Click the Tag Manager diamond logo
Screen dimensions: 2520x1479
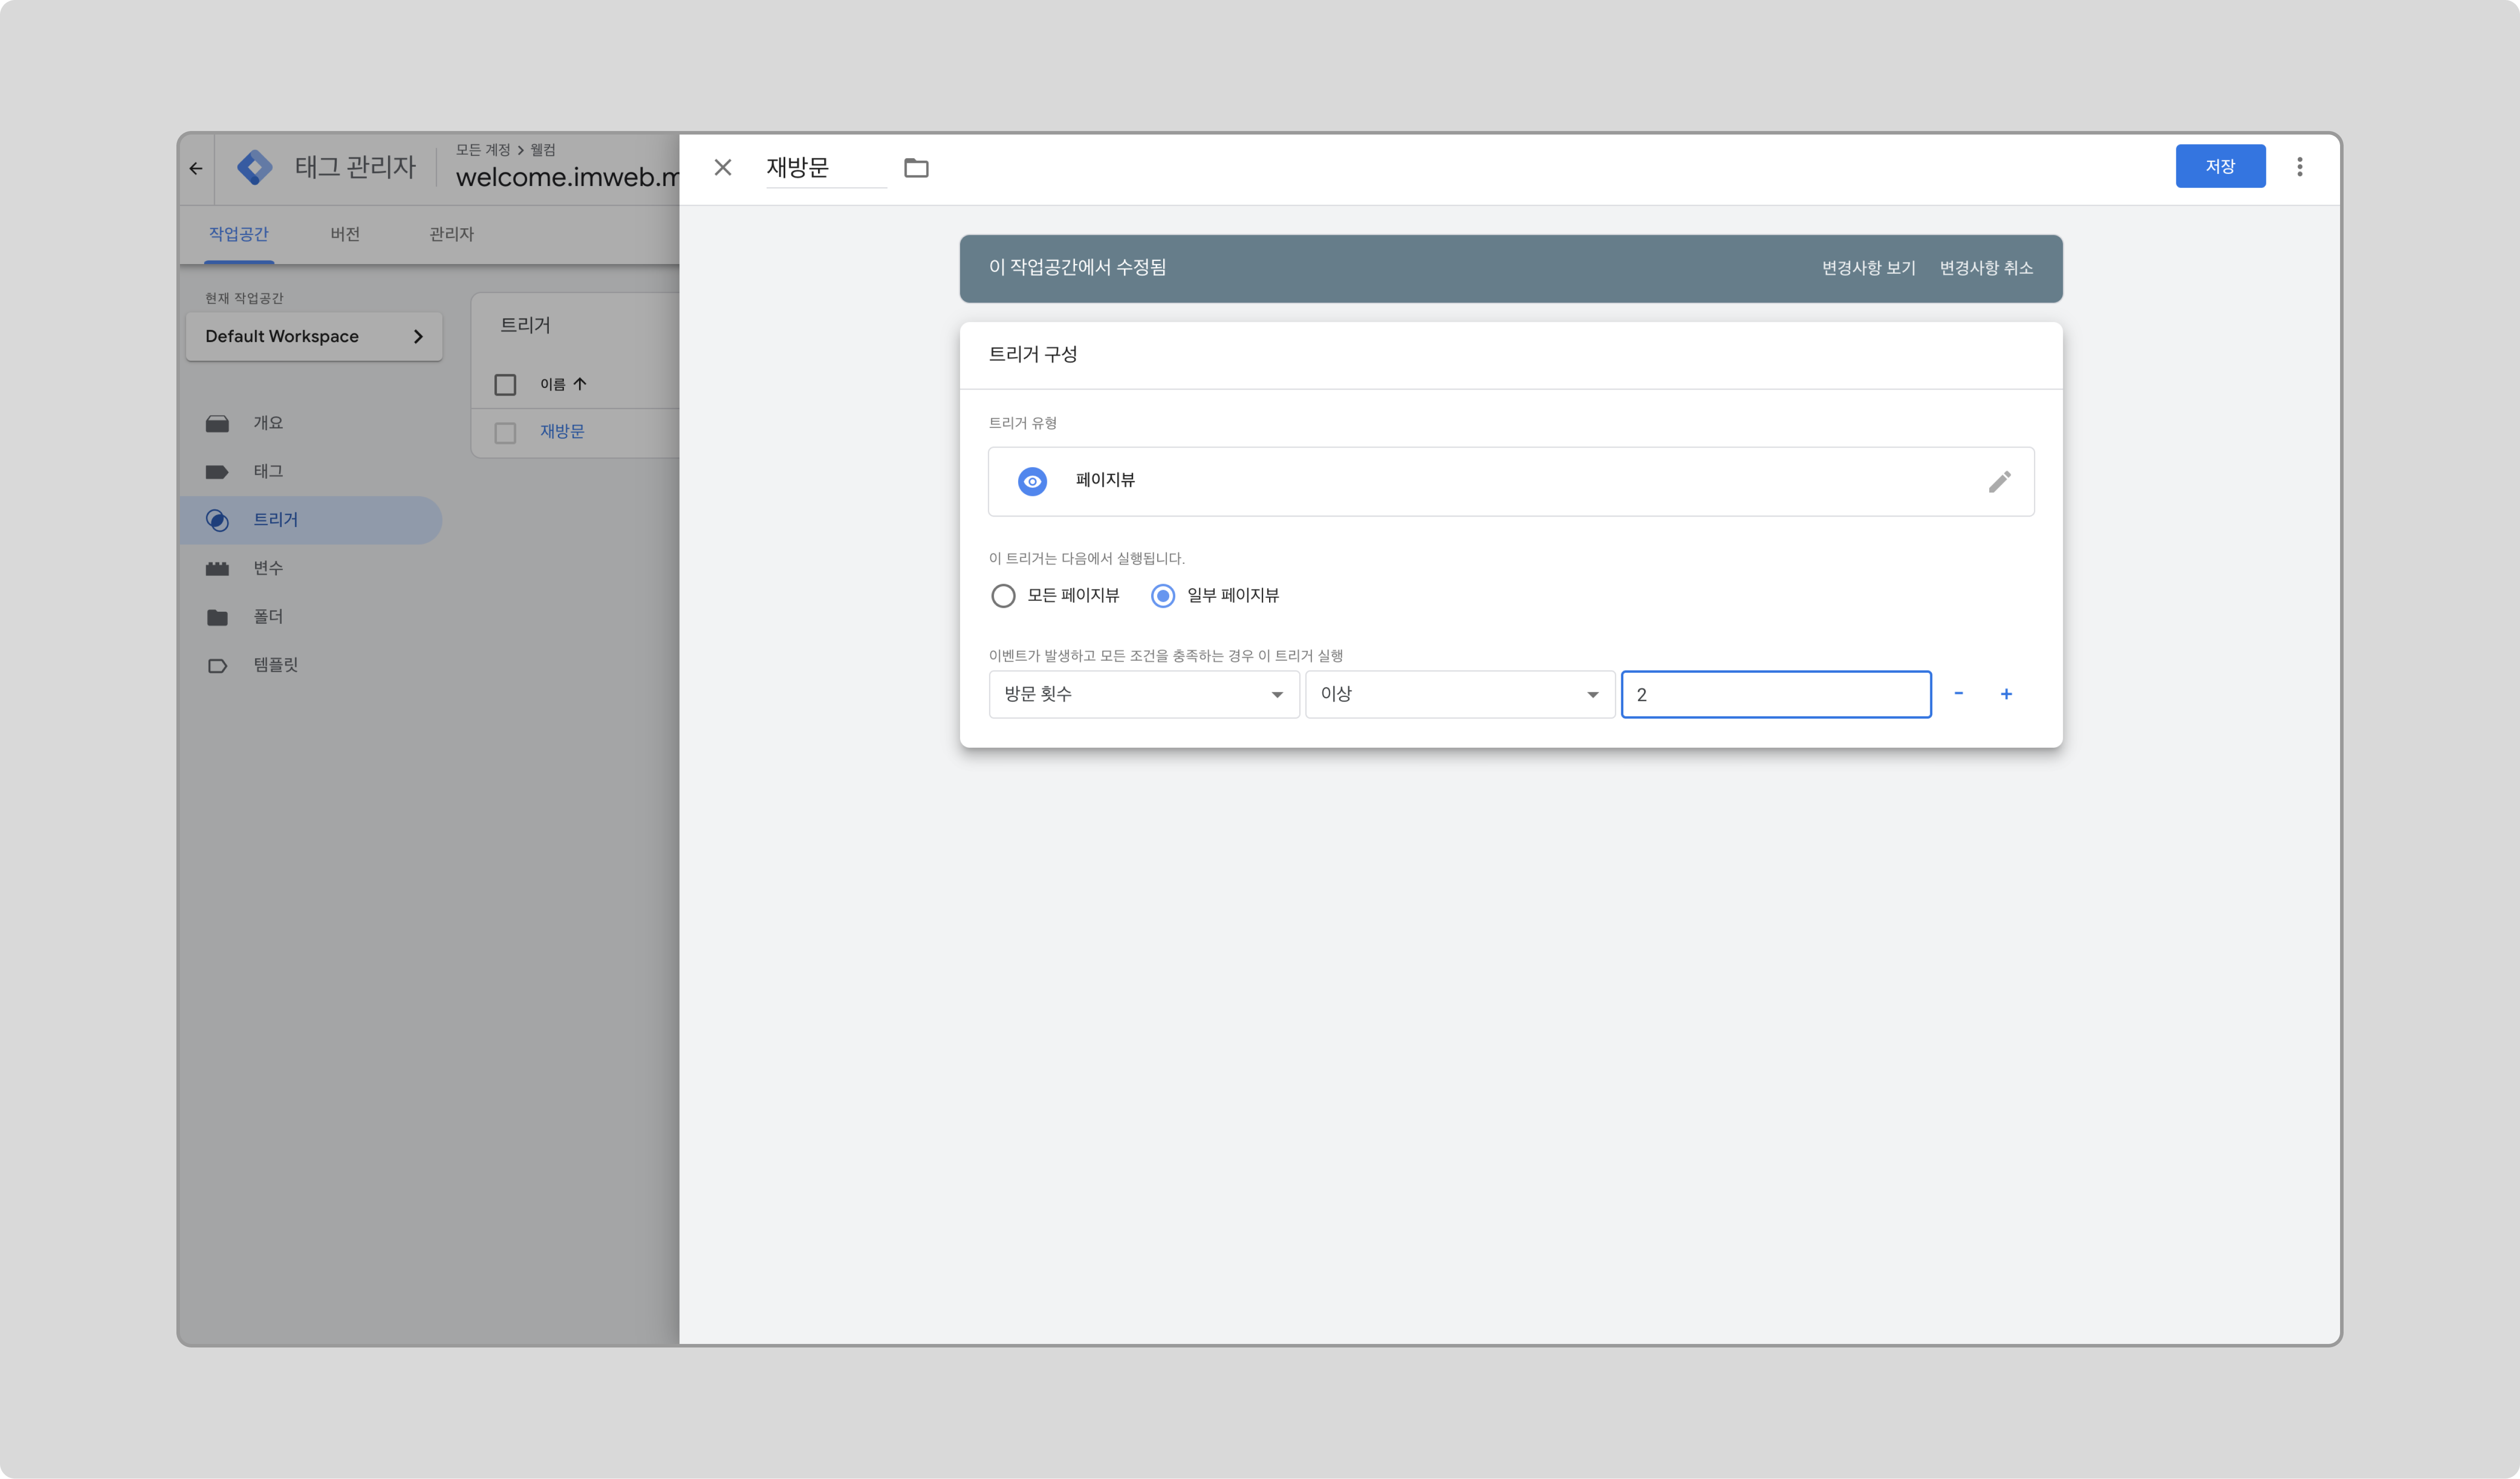click(255, 167)
